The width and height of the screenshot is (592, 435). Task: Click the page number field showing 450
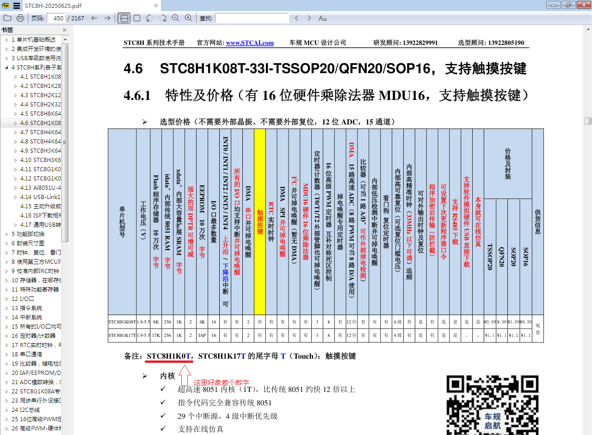55,18
